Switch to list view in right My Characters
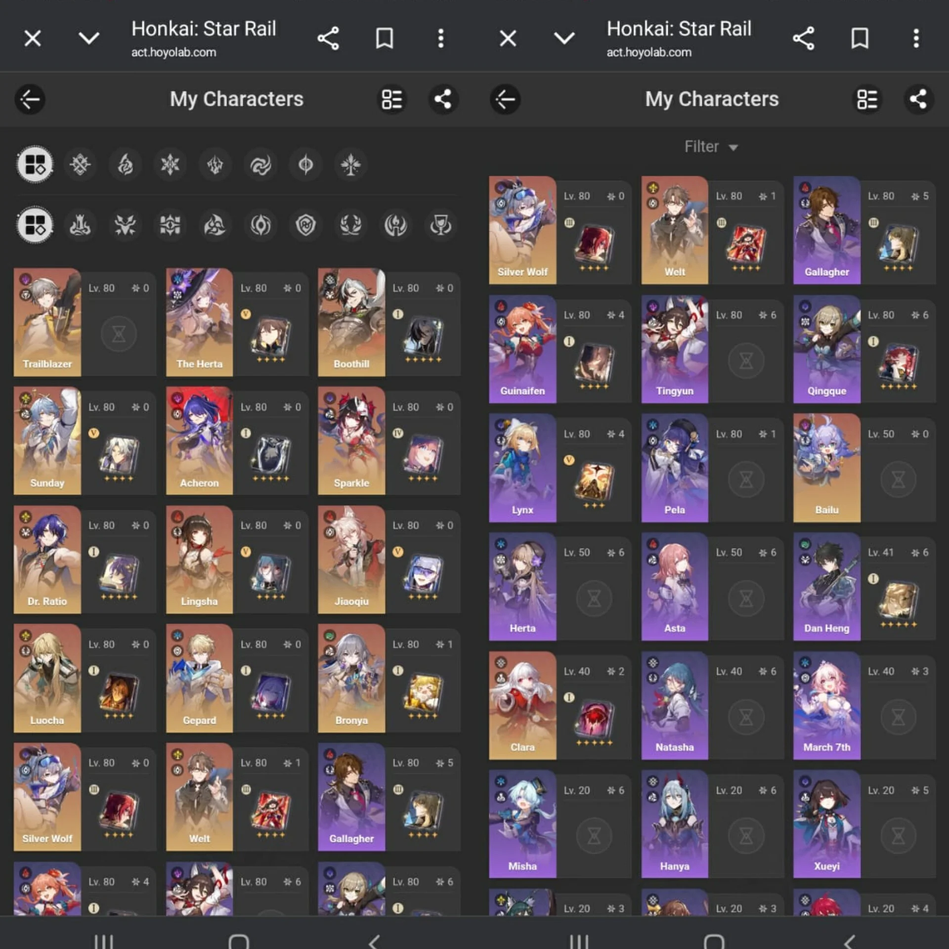The width and height of the screenshot is (949, 949). [867, 99]
